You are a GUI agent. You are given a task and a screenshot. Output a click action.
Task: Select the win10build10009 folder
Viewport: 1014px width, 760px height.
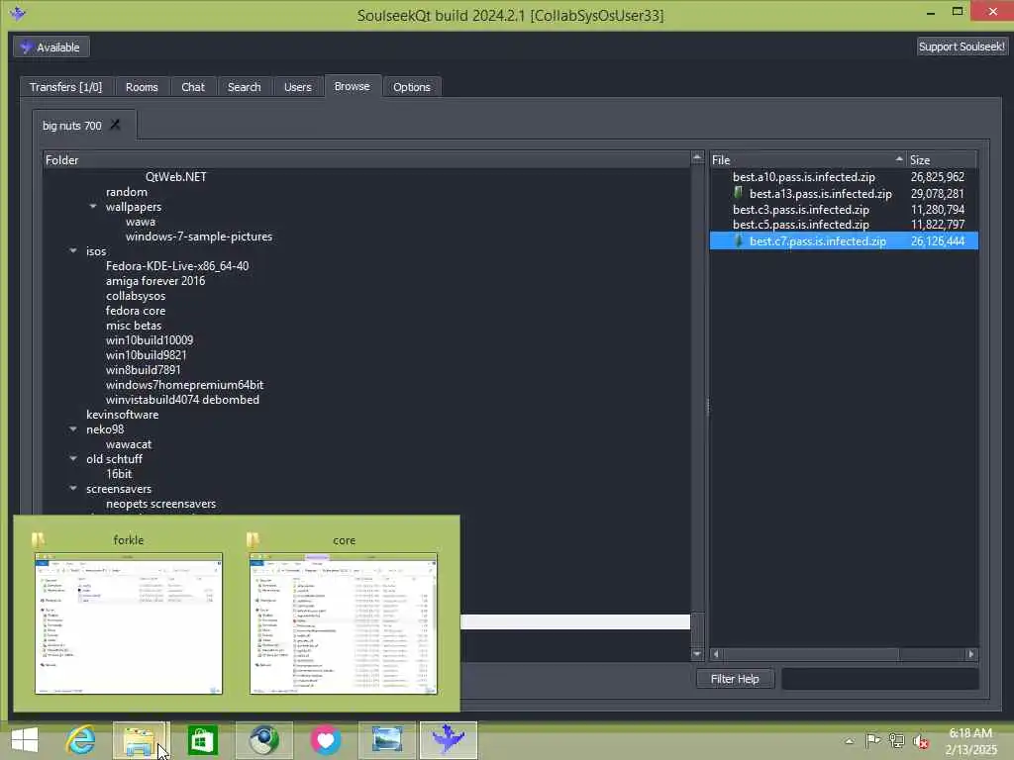point(150,340)
